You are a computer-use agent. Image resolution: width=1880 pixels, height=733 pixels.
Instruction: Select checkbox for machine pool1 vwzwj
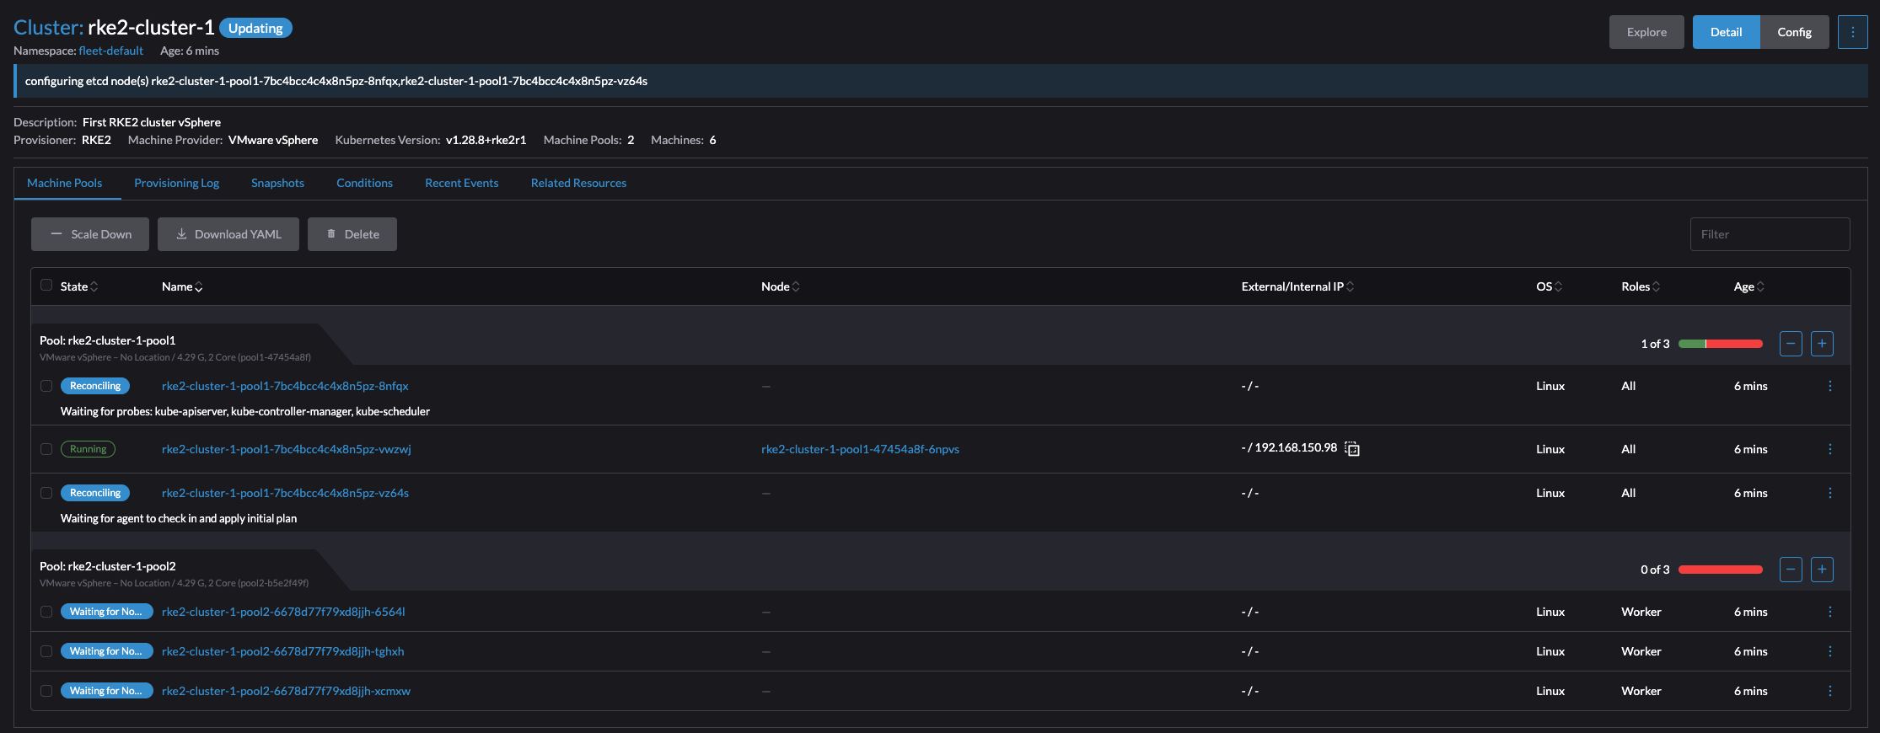[46, 449]
